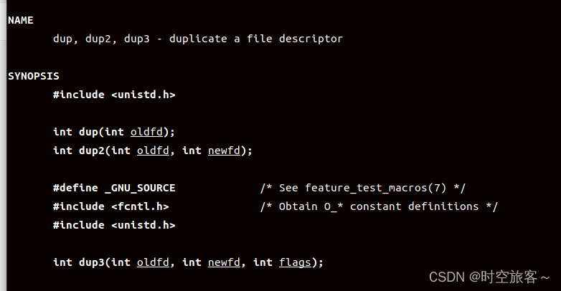Click the NAME section heading
This screenshot has height=291, width=561.
[20, 20]
